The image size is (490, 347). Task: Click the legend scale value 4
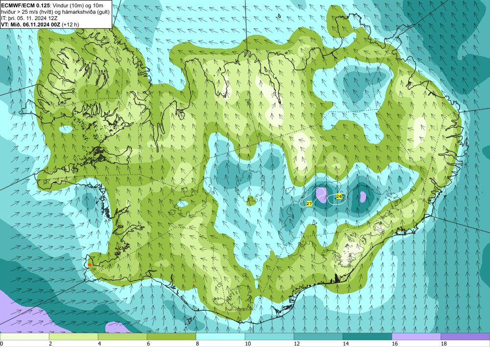click(x=99, y=344)
